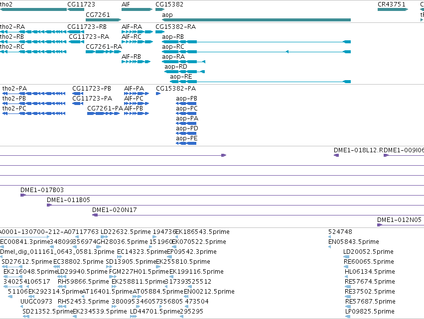Image resolution: width=424 pixels, height=319 pixels.
Task: Click BAC clone DME1-017B03
Action: coord(222,195)
